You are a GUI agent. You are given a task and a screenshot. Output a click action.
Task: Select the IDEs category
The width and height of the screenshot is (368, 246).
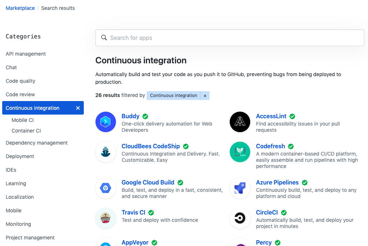(x=11, y=170)
